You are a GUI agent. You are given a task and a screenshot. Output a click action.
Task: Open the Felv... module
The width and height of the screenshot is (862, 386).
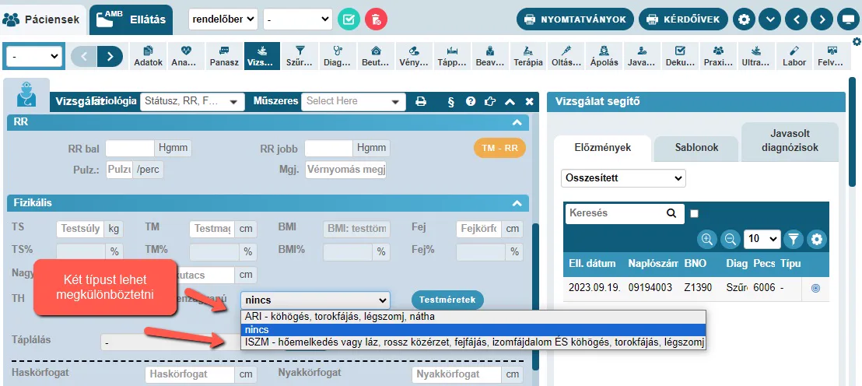[x=831, y=56]
